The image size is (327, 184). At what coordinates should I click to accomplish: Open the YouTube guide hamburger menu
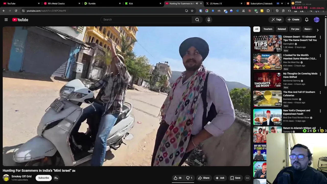point(6,20)
